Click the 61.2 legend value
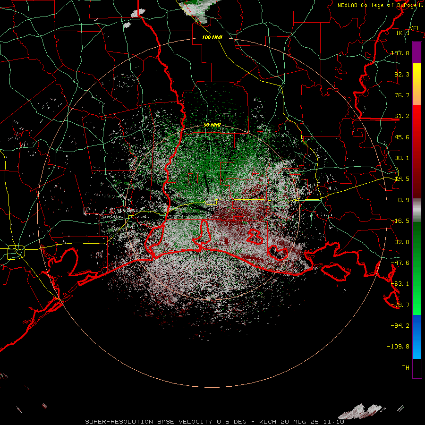 [402, 116]
